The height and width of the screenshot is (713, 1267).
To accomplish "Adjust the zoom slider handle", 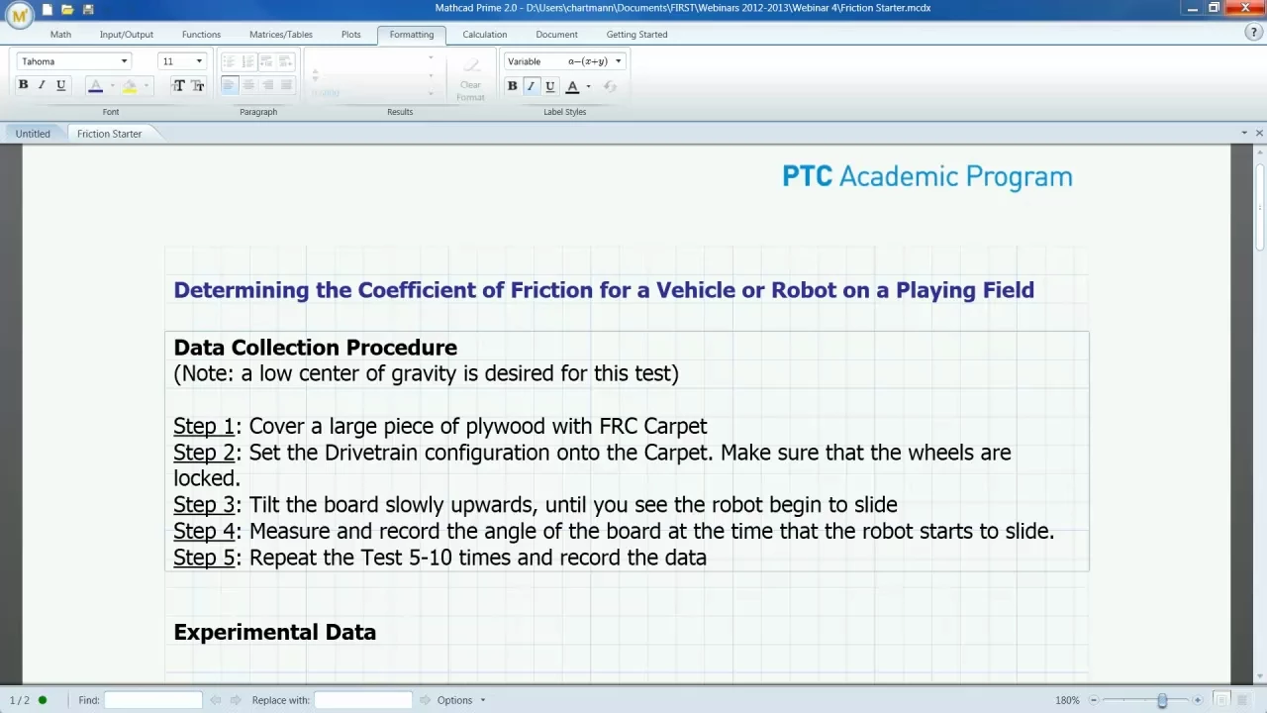I will pos(1162,700).
